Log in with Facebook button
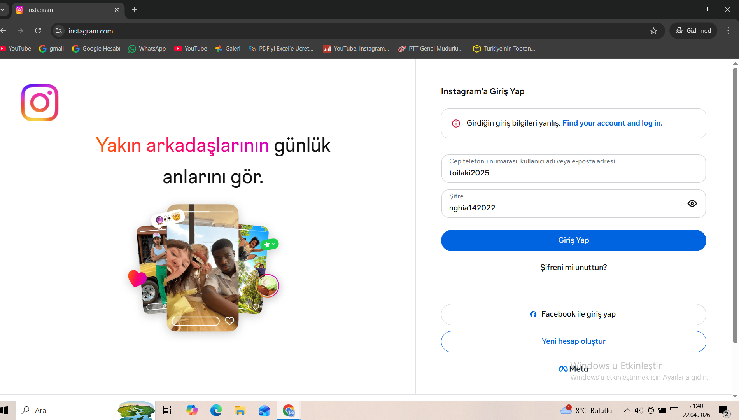This screenshot has height=420, width=739. (573, 314)
